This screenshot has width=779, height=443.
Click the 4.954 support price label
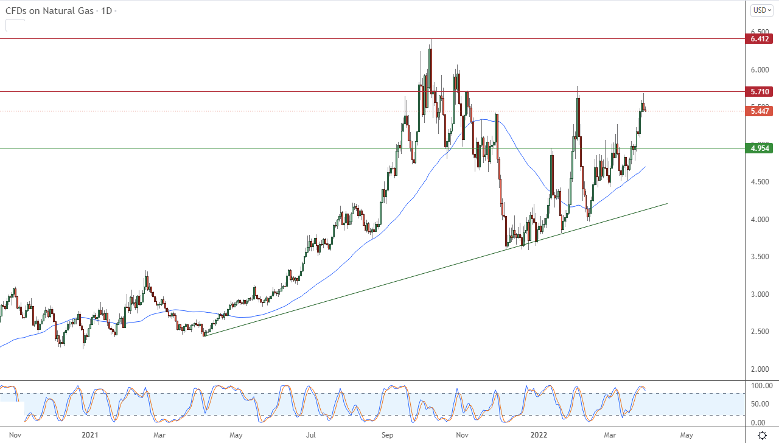point(759,148)
